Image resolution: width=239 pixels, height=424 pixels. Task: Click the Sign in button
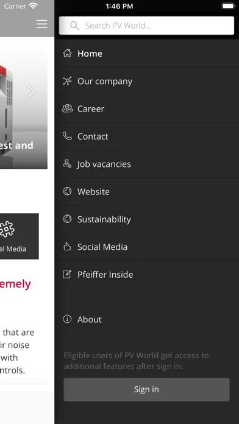[x=147, y=389]
